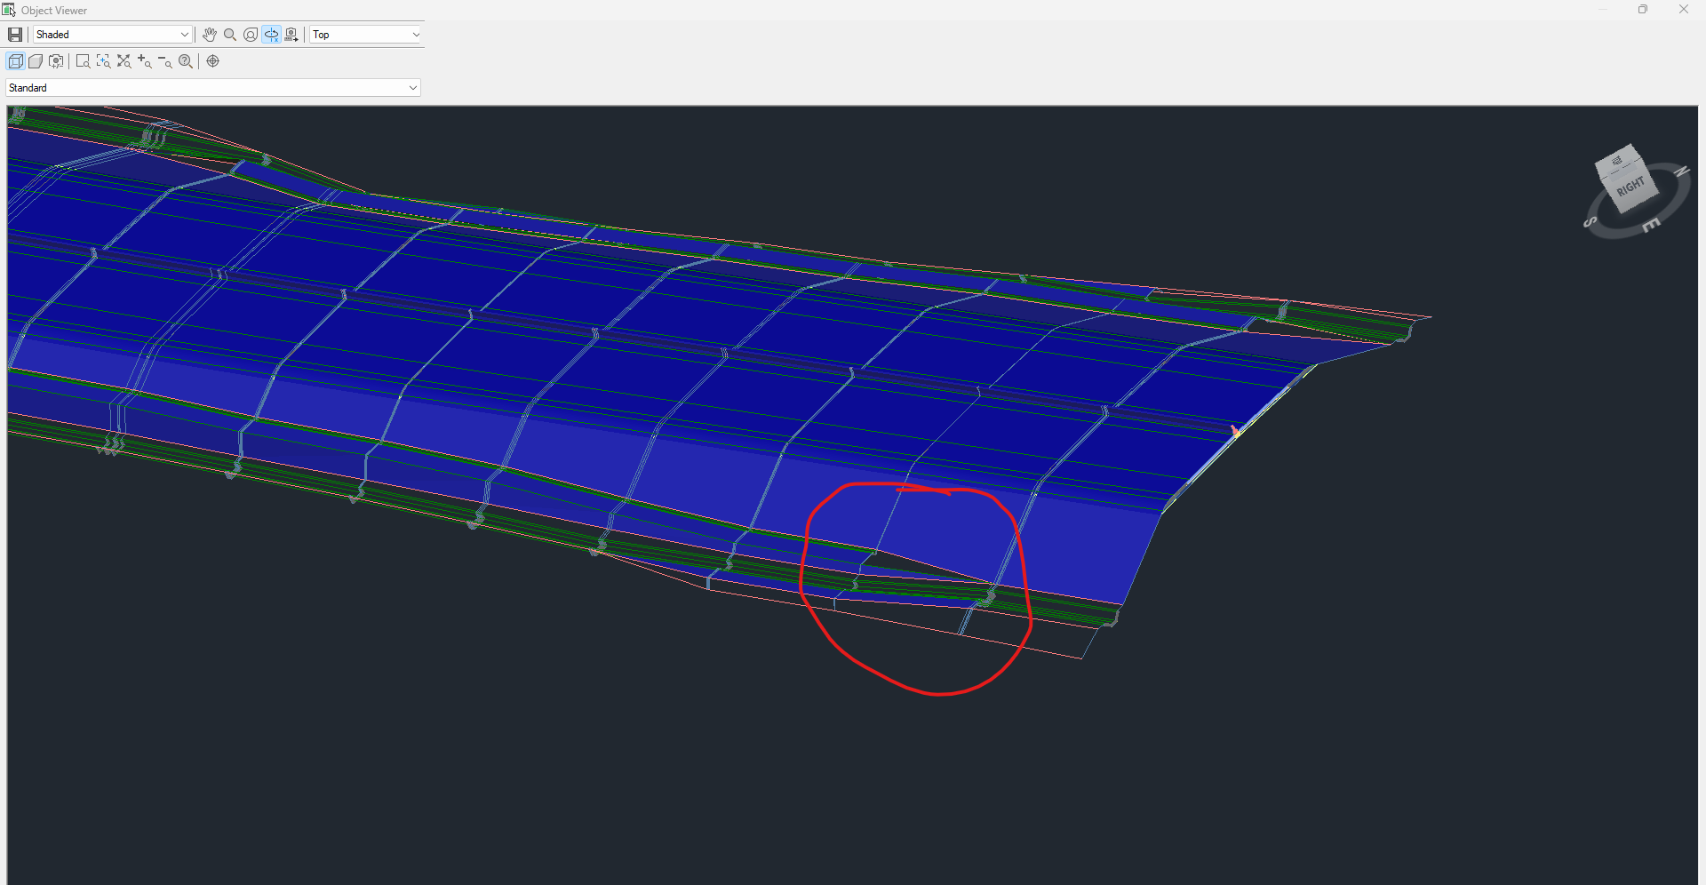Click the set pivot target icon
This screenshot has width=1706, height=885.
point(213,60)
